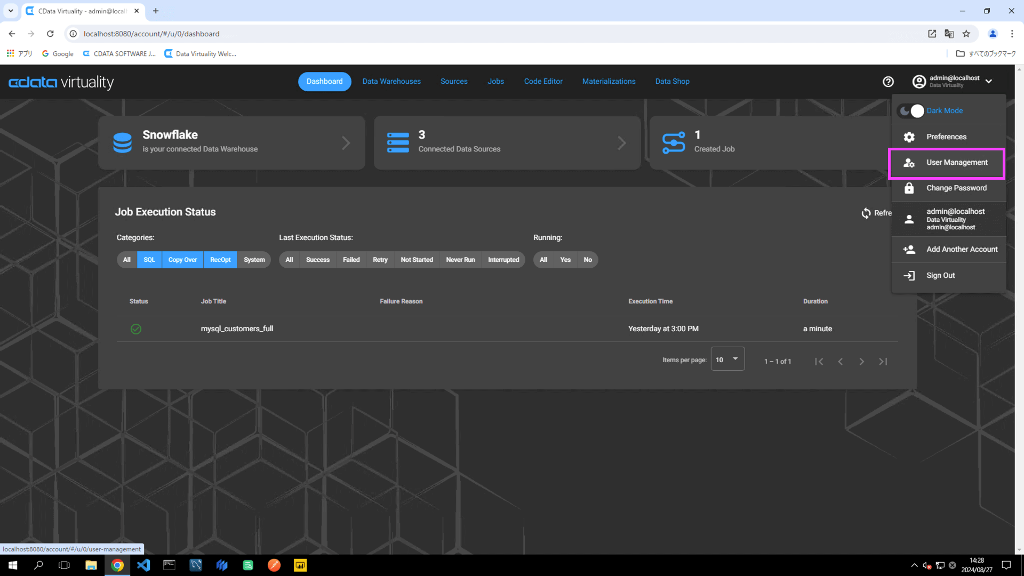
Task: Click the green success status checkmark
Action: tap(136, 329)
